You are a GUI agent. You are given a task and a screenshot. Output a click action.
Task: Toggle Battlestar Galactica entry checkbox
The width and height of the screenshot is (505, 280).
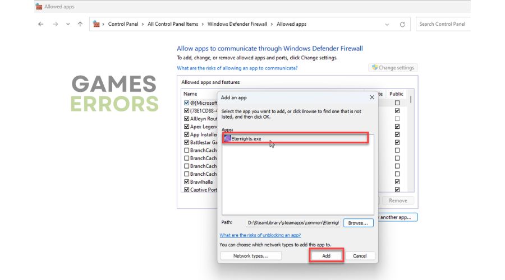[x=186, y=142]
